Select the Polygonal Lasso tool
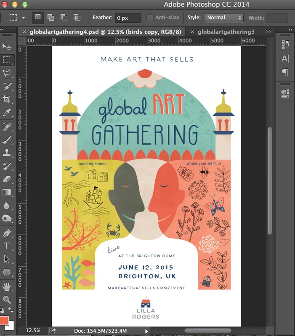Image resolution: width=295 pixels, height=336 pixels. [7, 73]
